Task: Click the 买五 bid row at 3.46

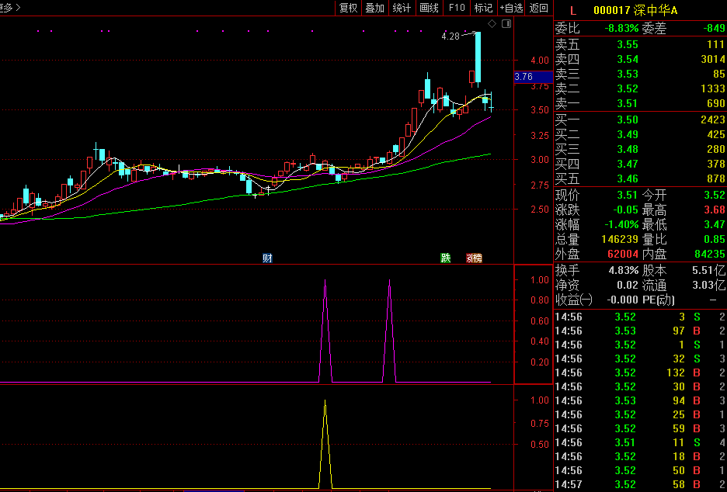Action: click(x=640, y=178)
